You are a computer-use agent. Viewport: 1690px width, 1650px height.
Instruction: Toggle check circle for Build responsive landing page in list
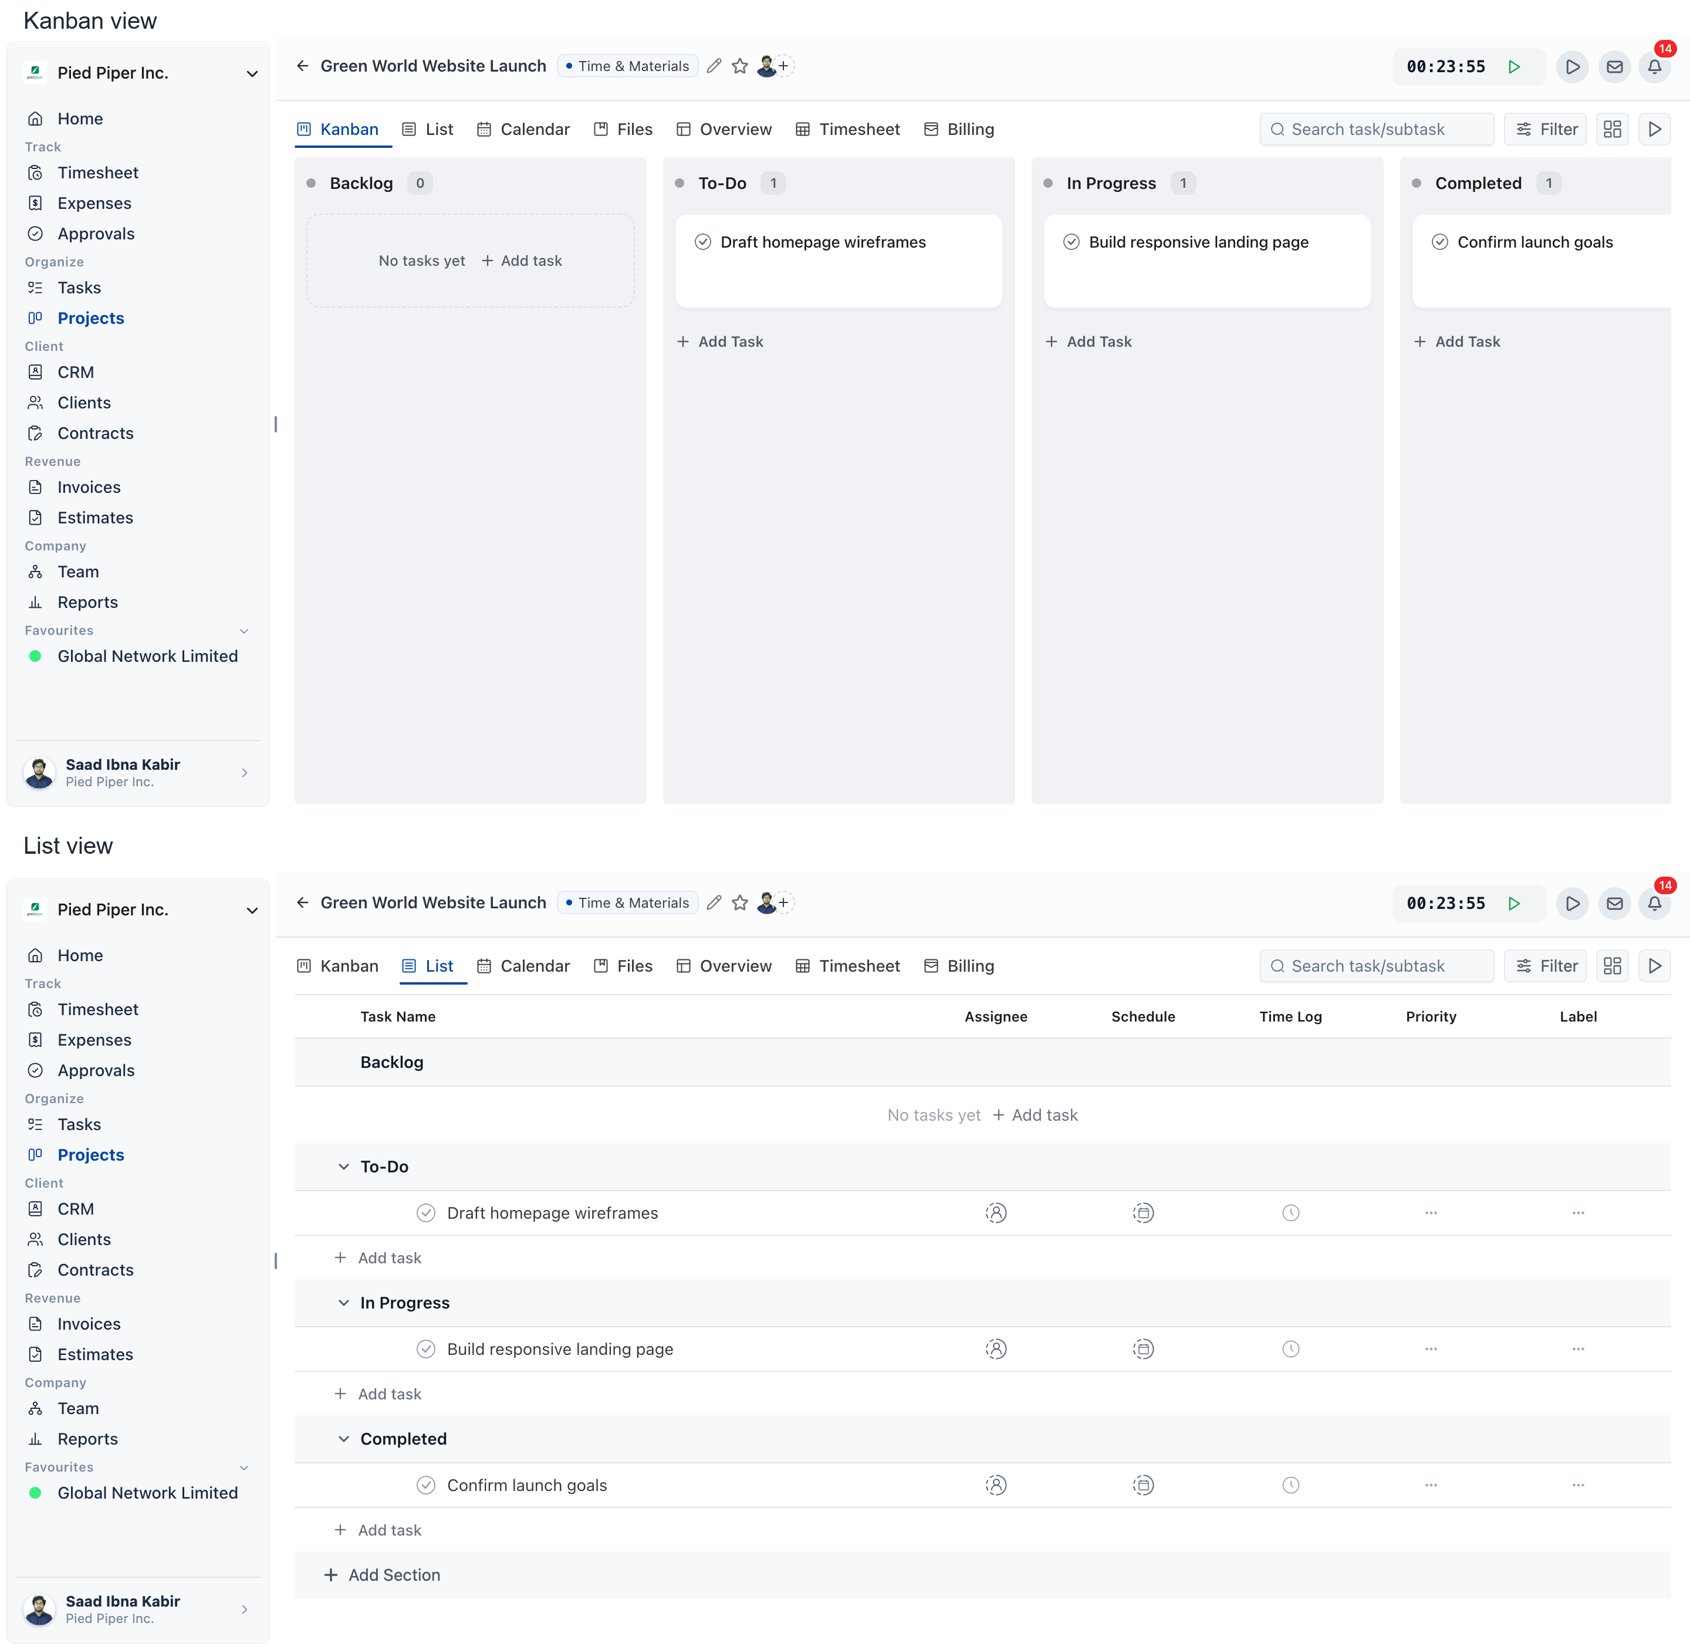point(425,1348)
